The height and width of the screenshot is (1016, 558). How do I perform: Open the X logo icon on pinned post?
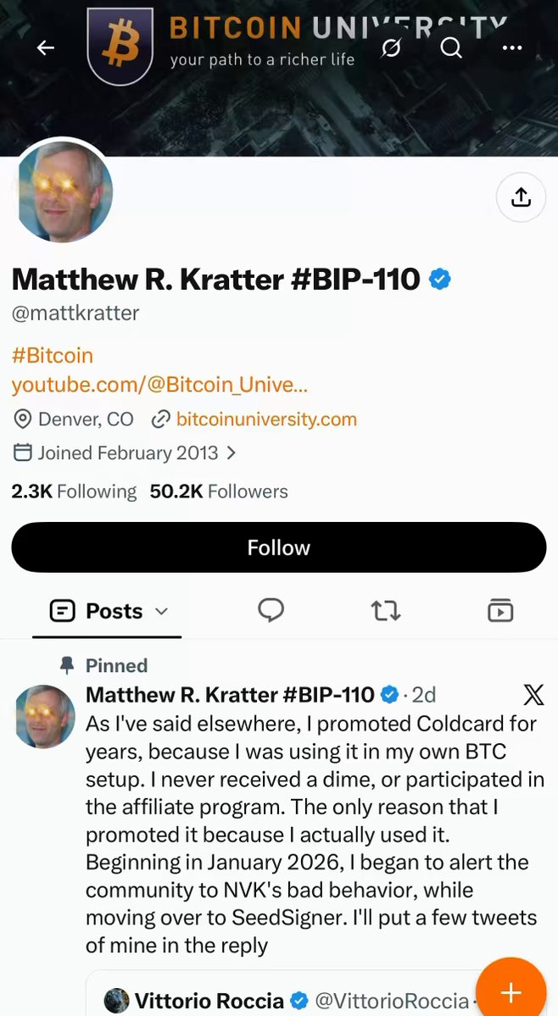tap(533, 695)
